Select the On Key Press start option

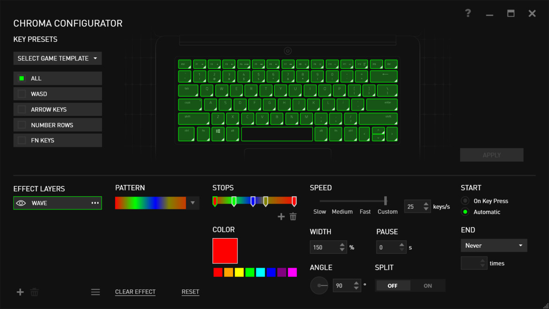465,201
